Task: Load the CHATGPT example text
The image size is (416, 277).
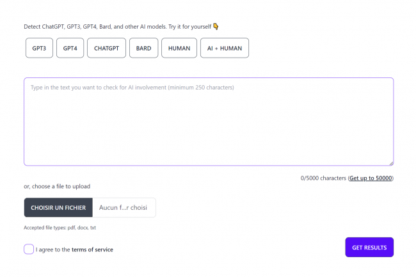Action: click(106, 48)
